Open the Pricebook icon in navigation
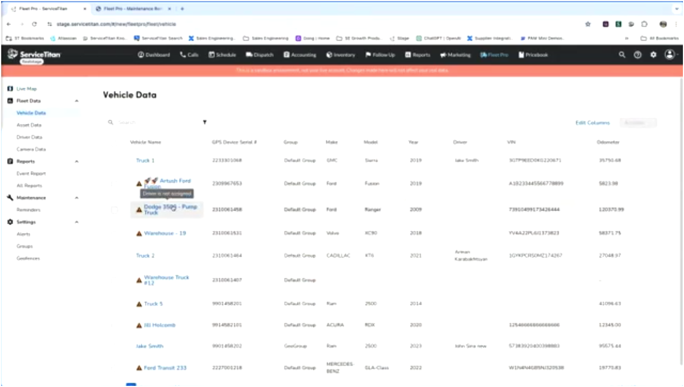Viewport: 684px width, 387px height. point(522,55)
